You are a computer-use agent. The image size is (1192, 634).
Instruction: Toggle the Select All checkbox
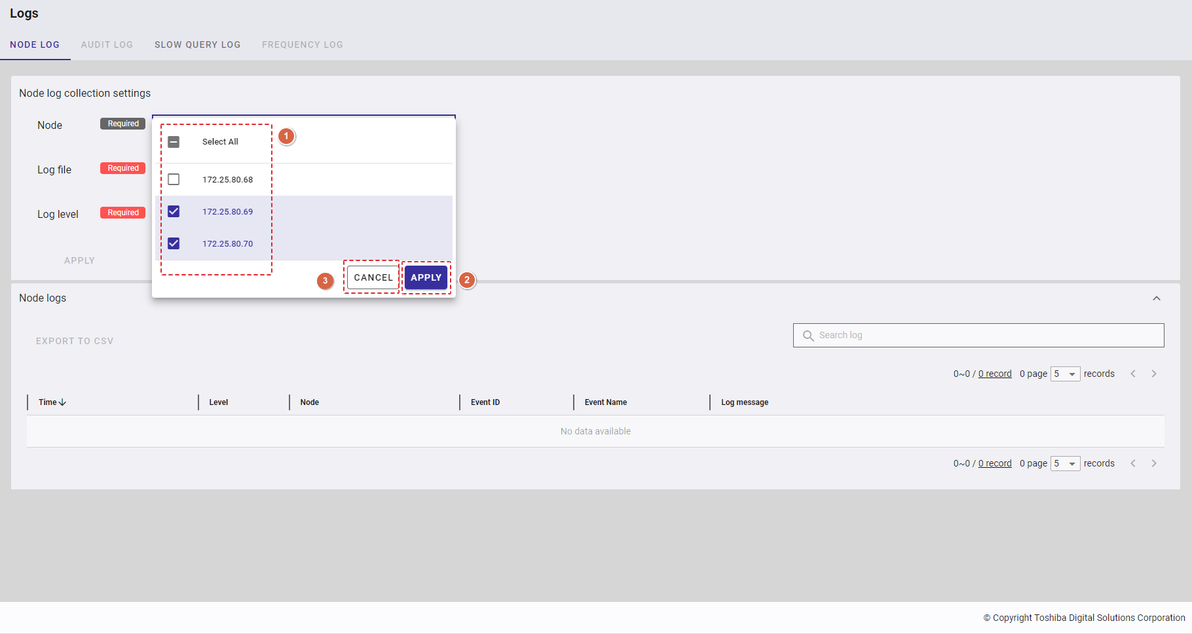tap(174, 142)
